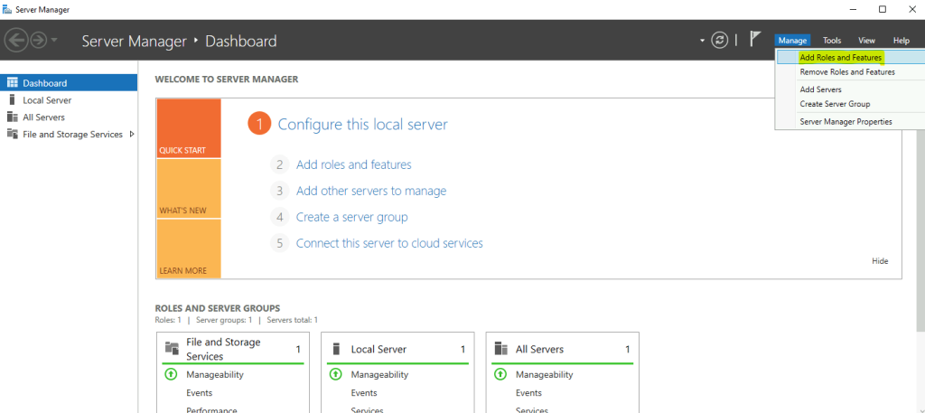The width and height of the screenshot is (925, 413).
Task: Open dropdown arrow beside the refresh icon
Action: (702, 41)
